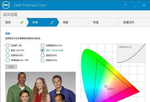The width and height of the screenshot is (150, 102).
Task: Close the PremierColor window with X
Action: pyautogui.click(x=144, y=5)
